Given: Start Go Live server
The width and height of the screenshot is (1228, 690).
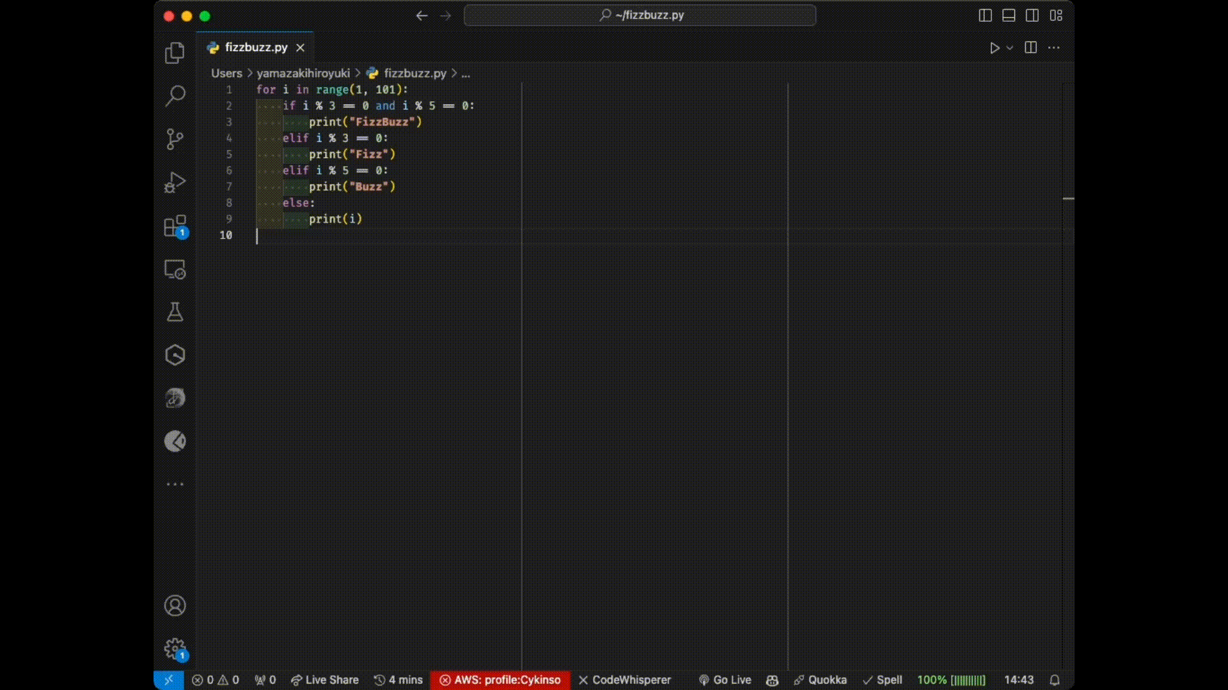Looking at the screenshot, I should 725,680.
